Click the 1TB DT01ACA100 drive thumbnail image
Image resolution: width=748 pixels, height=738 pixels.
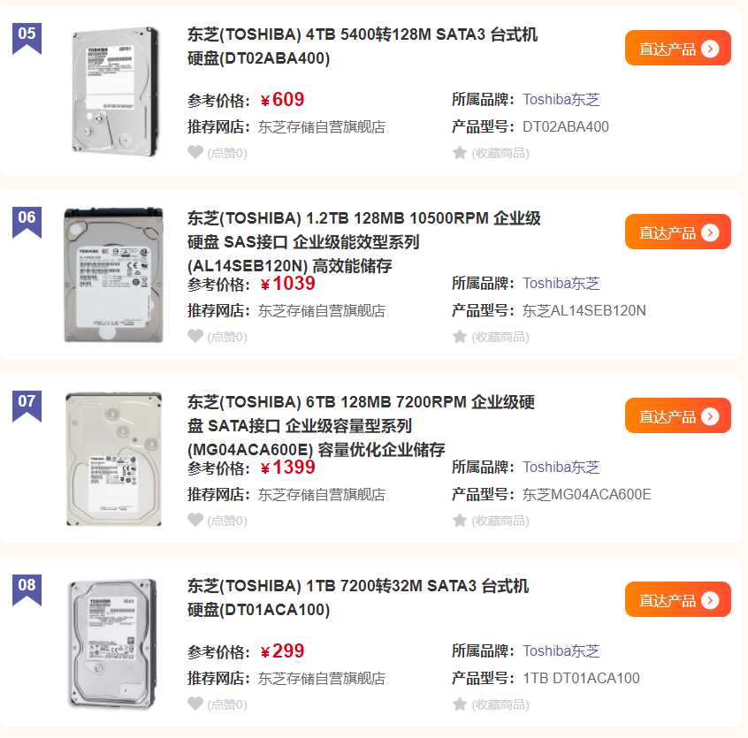tap(114, 643)
